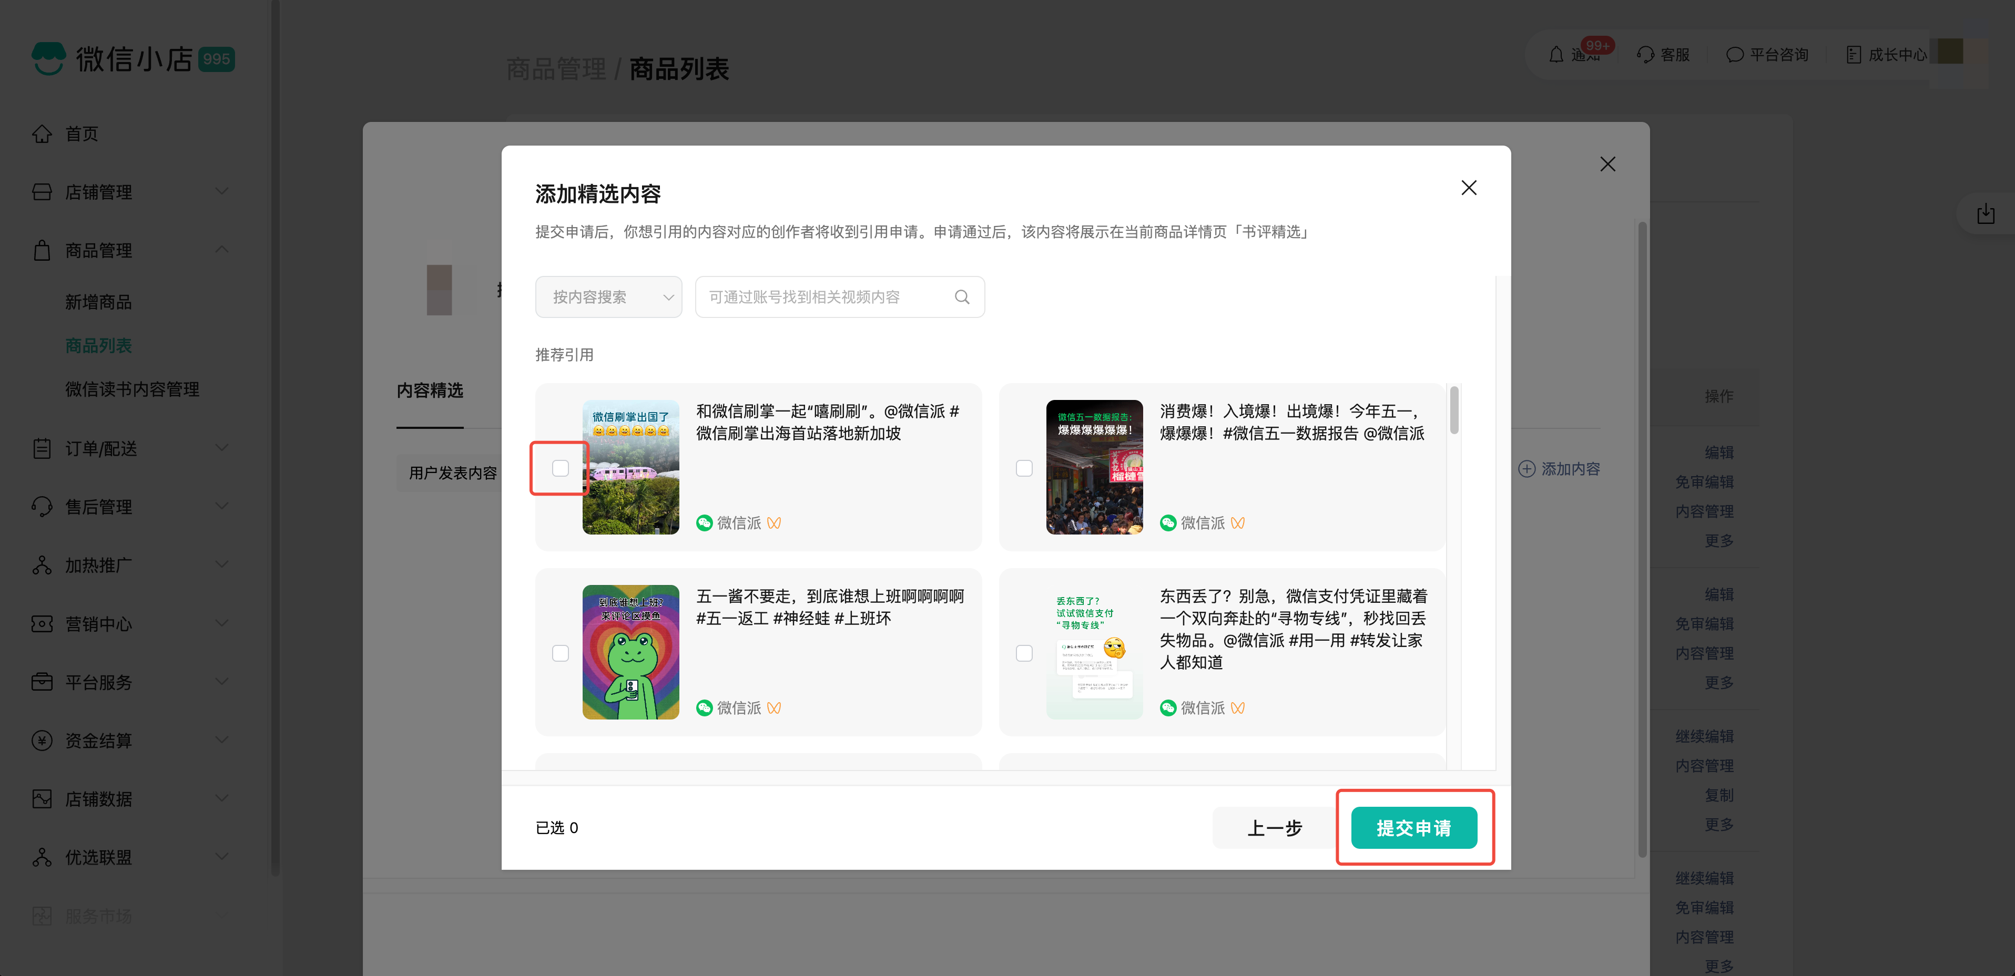
Task: Click the 售后管理 headset icon
Action: pyautogui.click(x=42, y=507)
